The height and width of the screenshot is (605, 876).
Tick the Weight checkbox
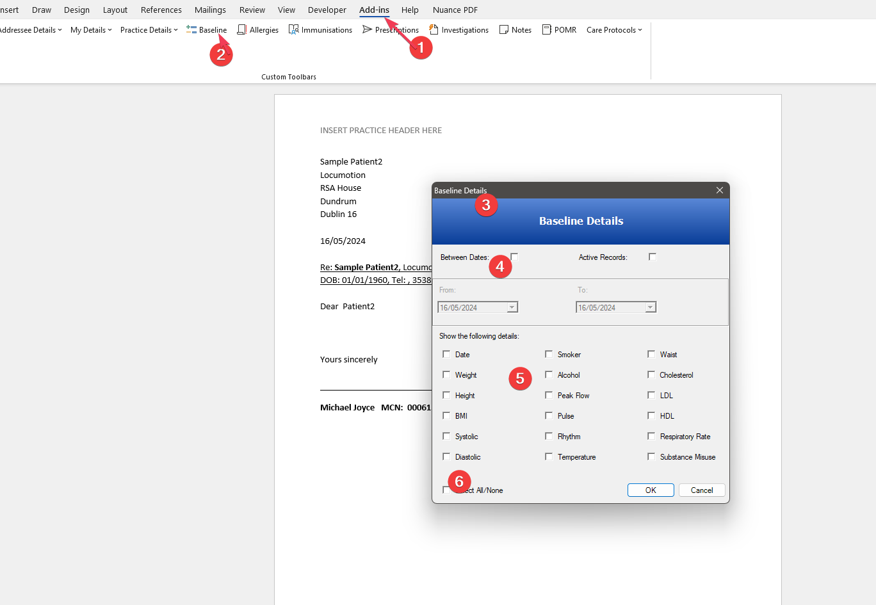446,375
